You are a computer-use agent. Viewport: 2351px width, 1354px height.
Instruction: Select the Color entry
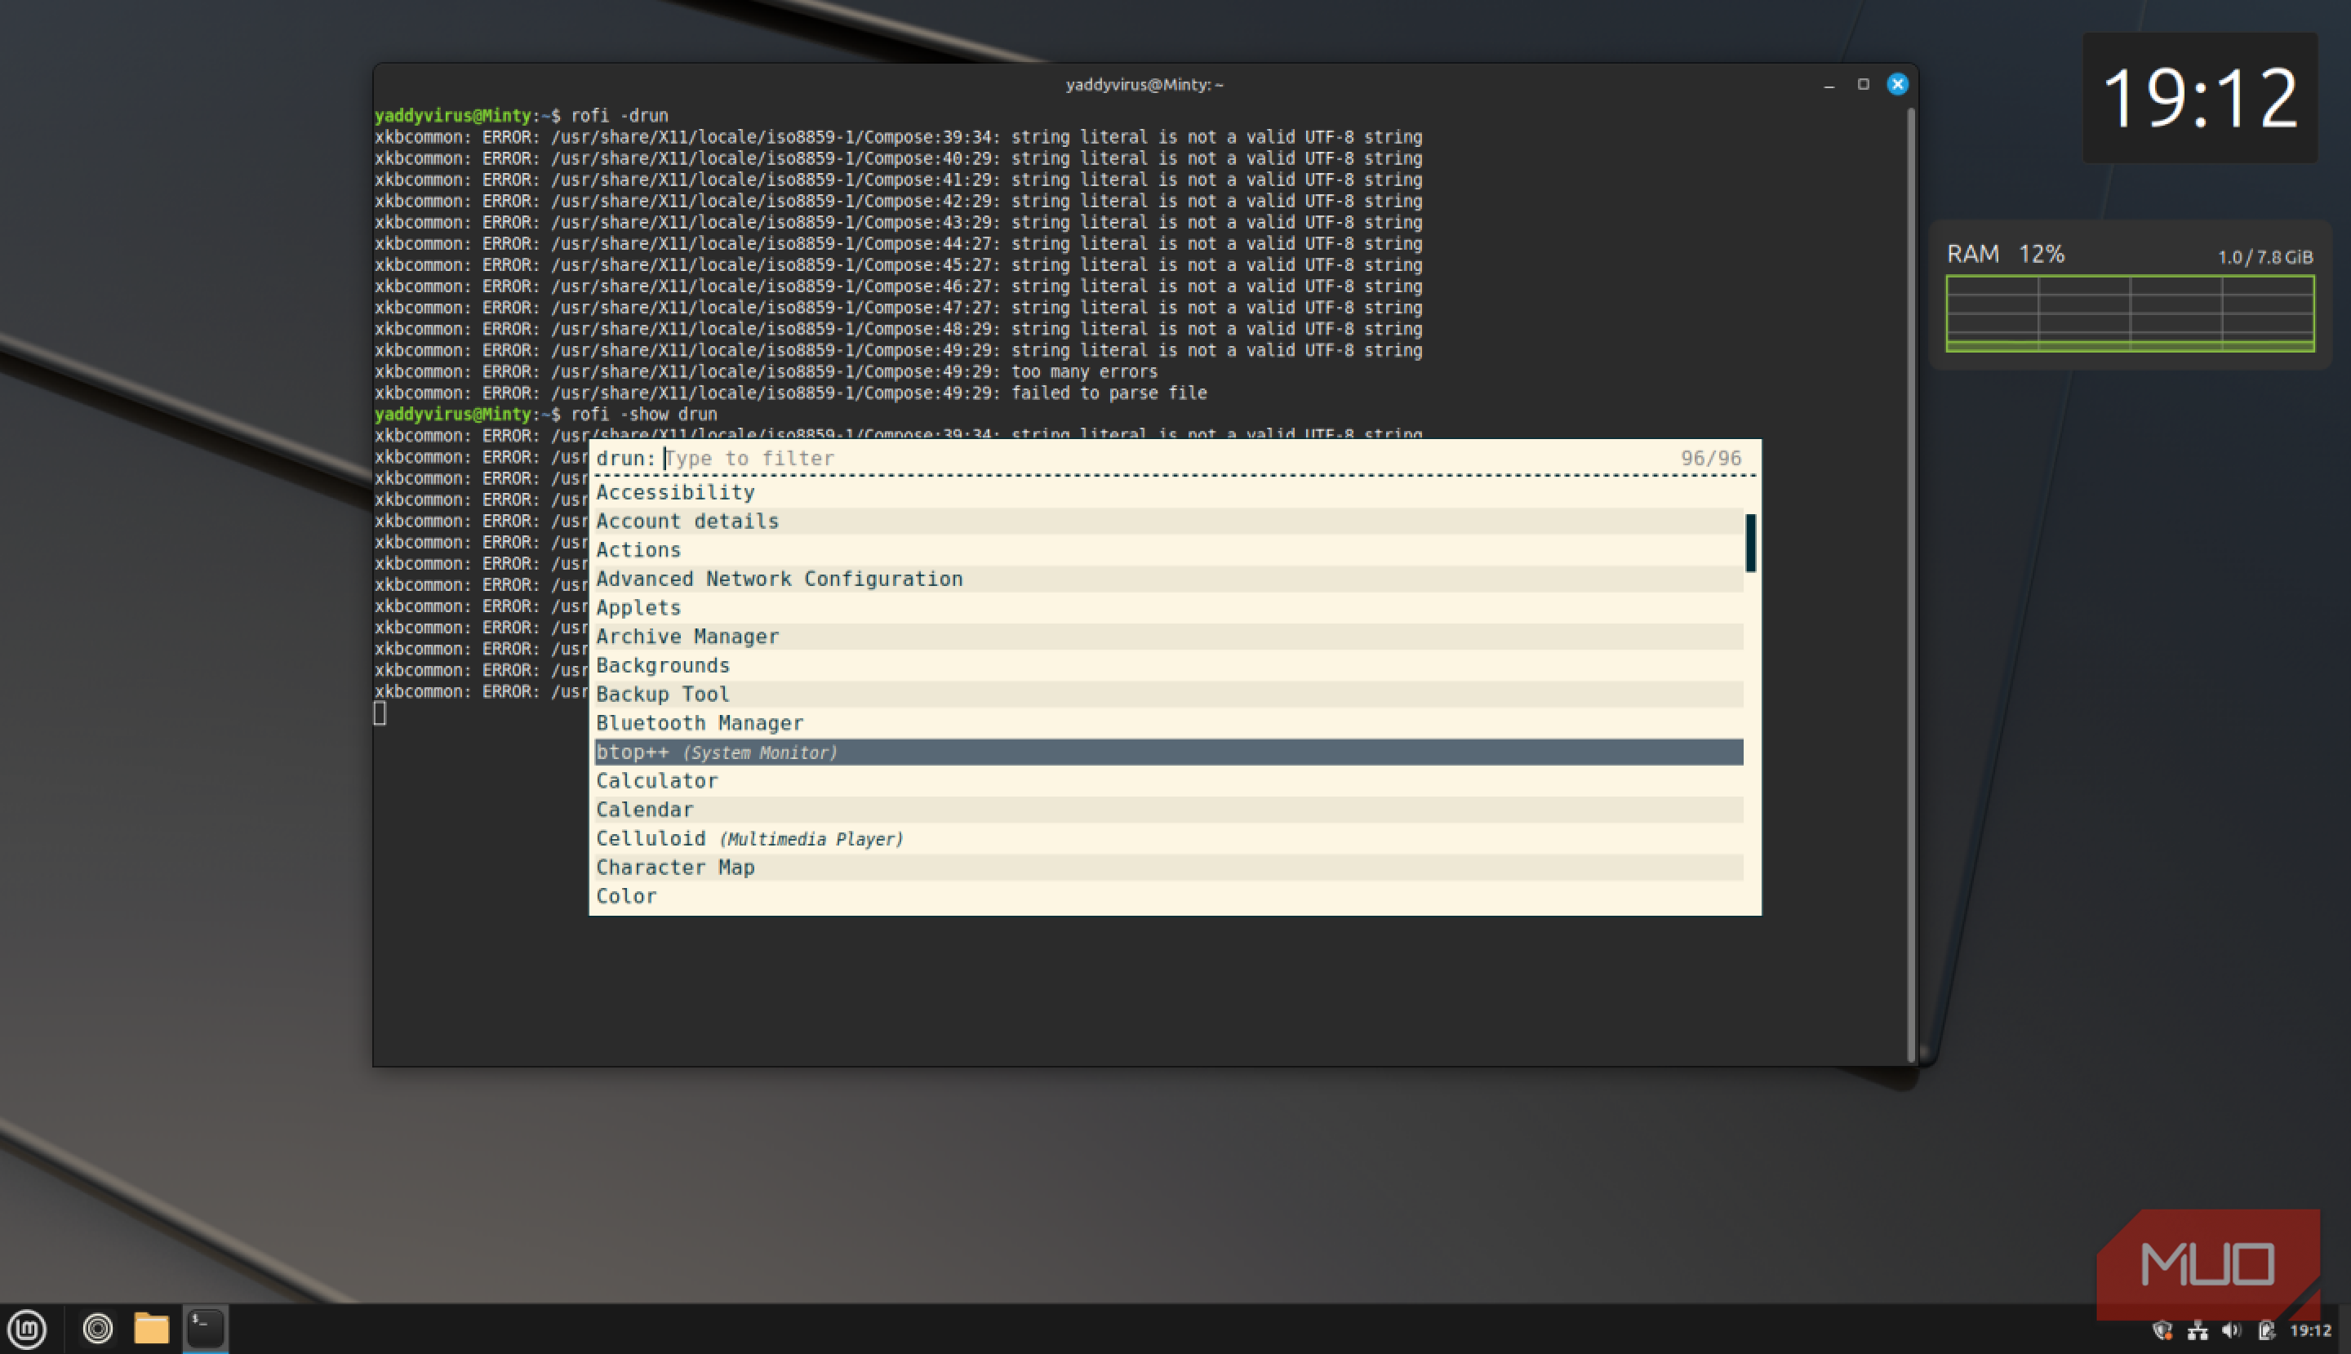point(1169,896)
